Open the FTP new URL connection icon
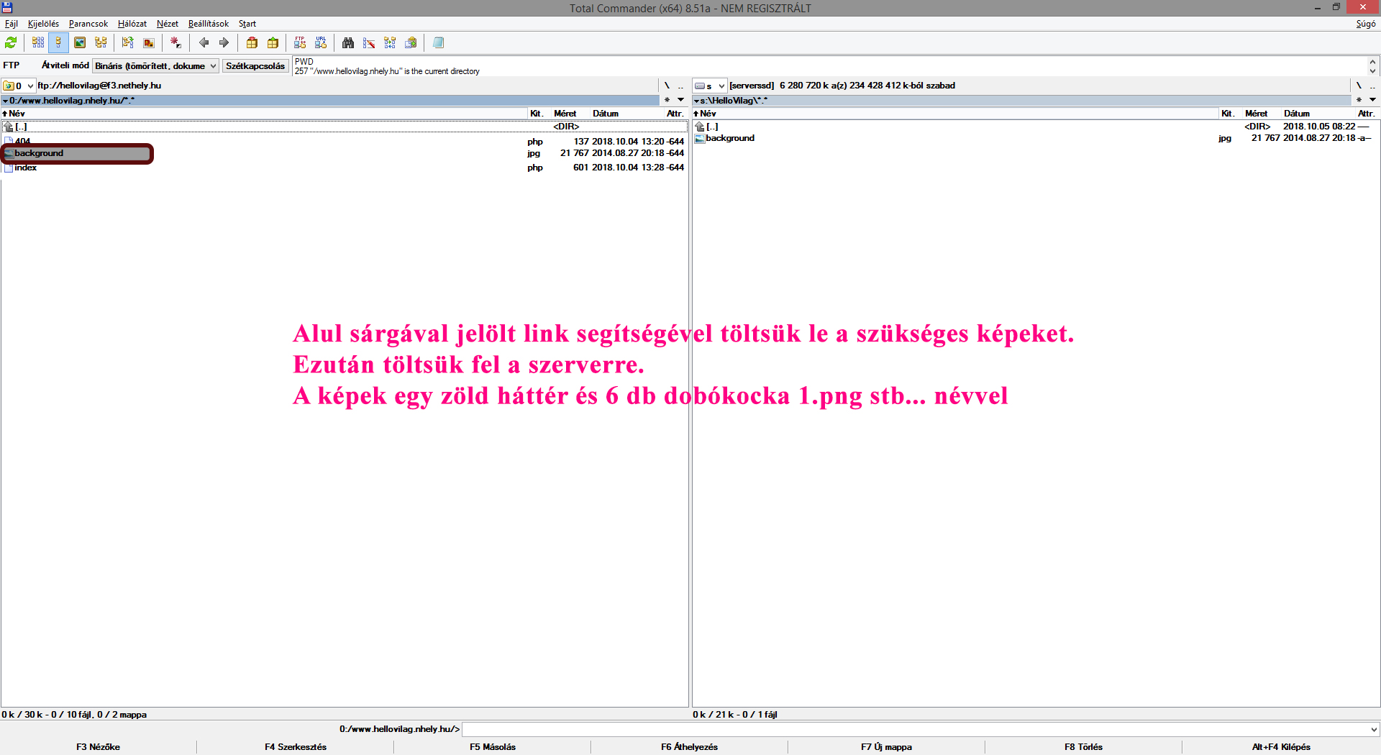Viewport: 1381px width, 755px height. (x=321, y=43)
